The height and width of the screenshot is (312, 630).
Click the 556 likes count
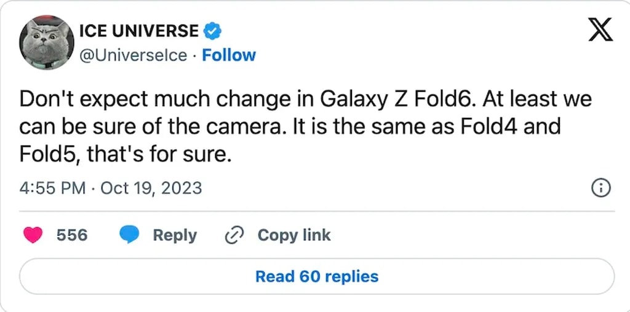click(x=72, y=235)
